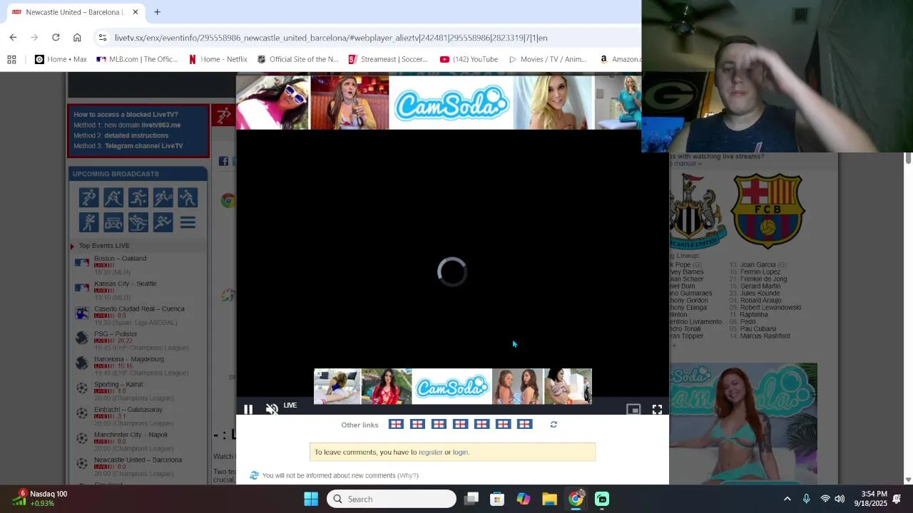Open the all-sports hamburger menu icon
Screen dimensions: 913x513
point(188,223)
